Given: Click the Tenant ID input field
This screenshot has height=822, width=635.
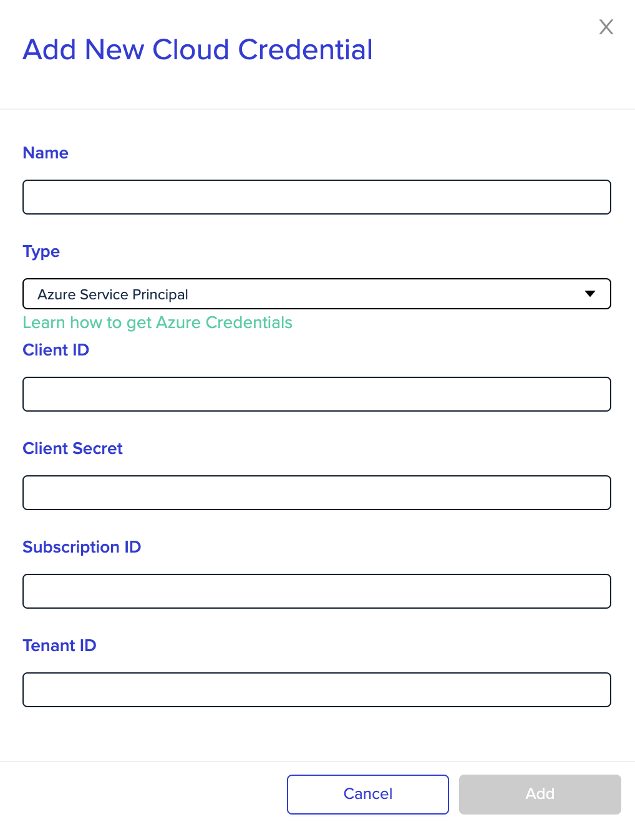Looking at the screenshot, I should point(317,690).
